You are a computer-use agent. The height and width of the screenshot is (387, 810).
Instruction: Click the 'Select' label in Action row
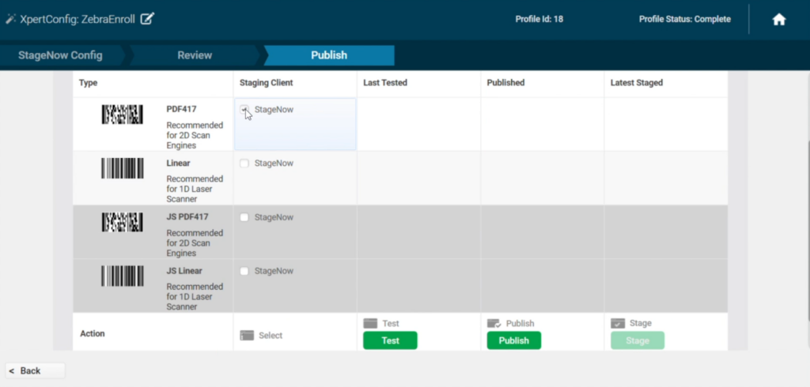tap(271, 336)
